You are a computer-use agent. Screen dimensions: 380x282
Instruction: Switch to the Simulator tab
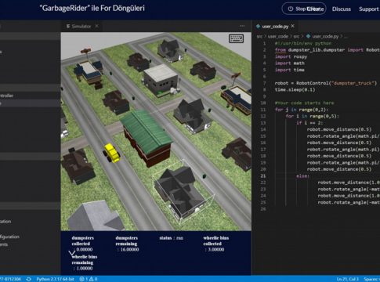[x=81, y=26]
